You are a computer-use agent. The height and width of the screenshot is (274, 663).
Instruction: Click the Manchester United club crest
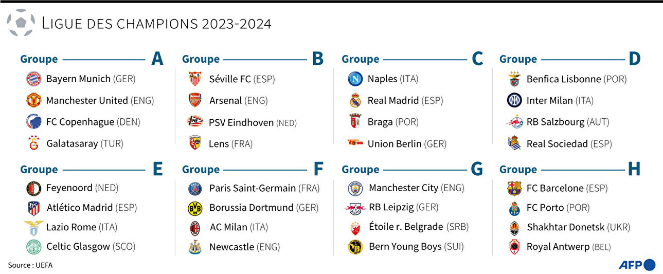click(33, 100)
